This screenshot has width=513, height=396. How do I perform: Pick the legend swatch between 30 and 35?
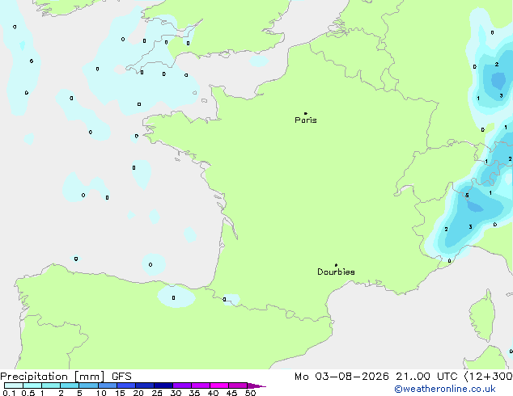[182, 385]
